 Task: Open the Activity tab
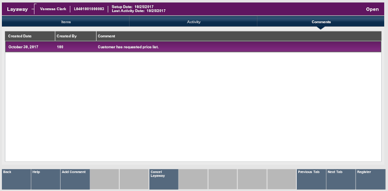[194, 22]
